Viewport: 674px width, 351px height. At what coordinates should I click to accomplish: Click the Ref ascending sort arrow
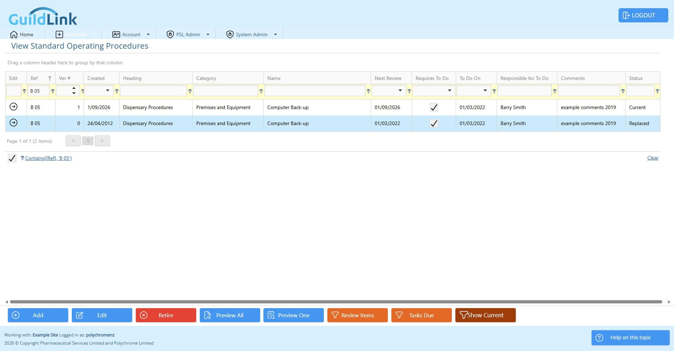coord(49,78)
